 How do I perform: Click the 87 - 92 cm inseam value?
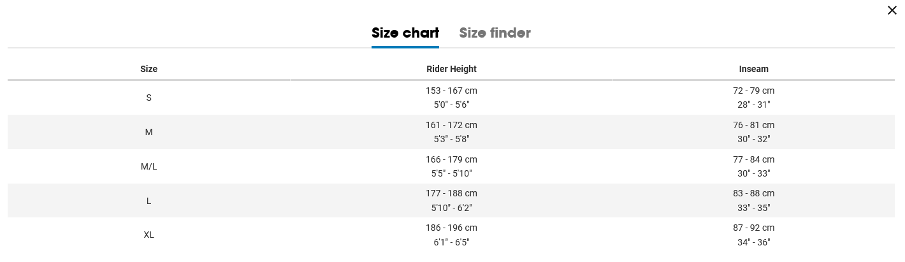(x=753, y=228)
